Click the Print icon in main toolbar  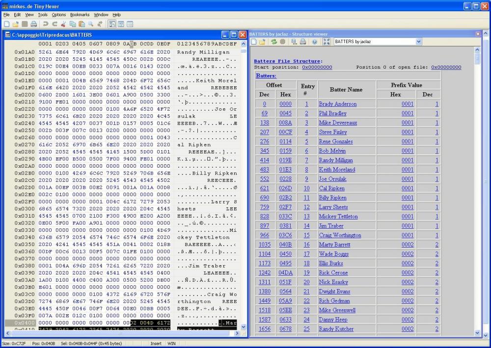(33, 24)
